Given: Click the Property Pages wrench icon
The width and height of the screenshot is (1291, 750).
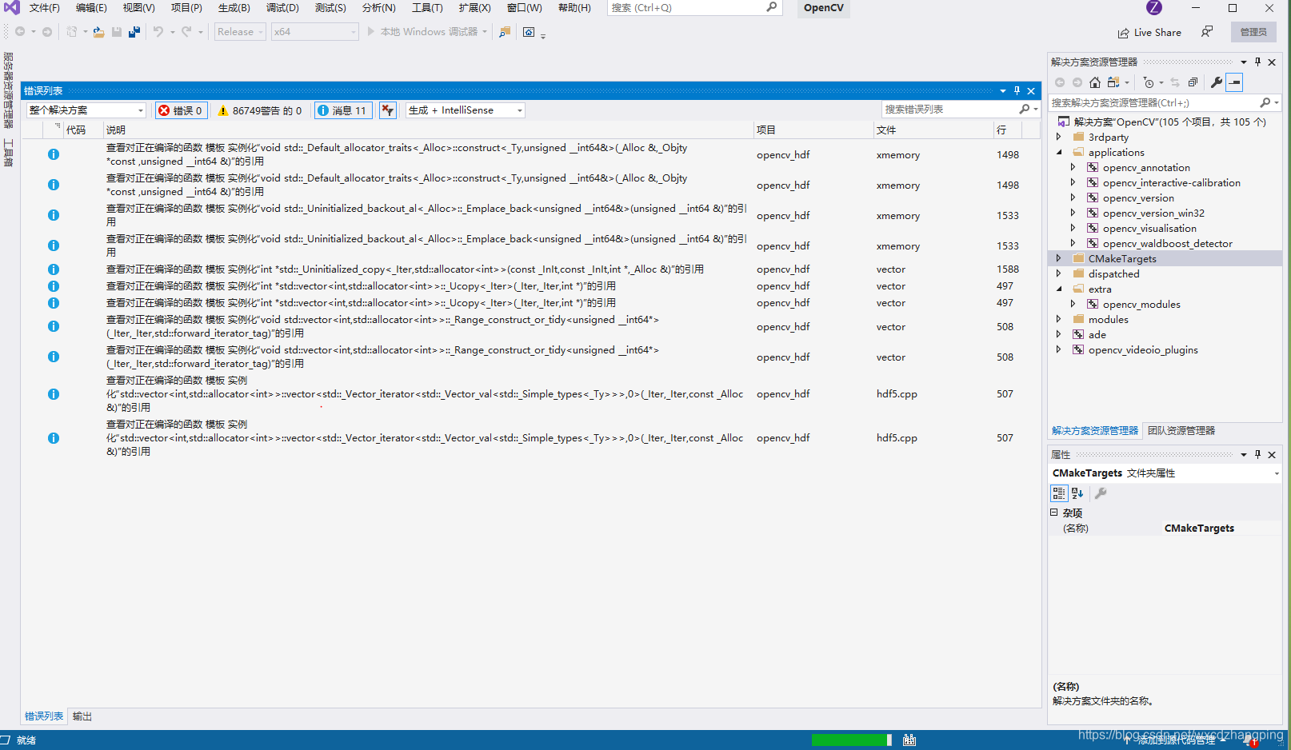Looking at the screenshot, I should pos(1101,493).
